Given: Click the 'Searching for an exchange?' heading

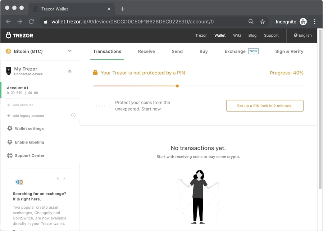Looking at the screenshot, I should (x=39, y=196).
